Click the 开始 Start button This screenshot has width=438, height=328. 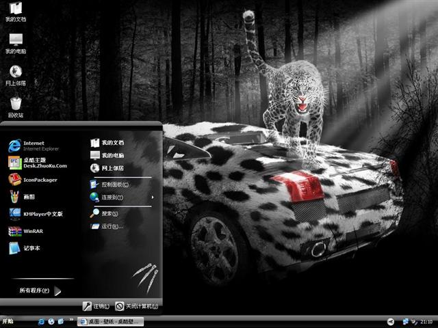pos(8,321)
